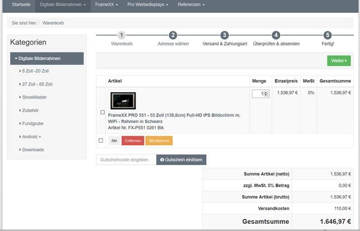360x231 pixels.
Task: Open the 27 Zoll - 65 Zoll category
Action: point(37,84)
